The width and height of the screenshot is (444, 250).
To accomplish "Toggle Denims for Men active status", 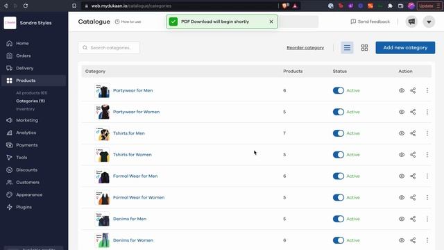I will (x=339, y=219).
